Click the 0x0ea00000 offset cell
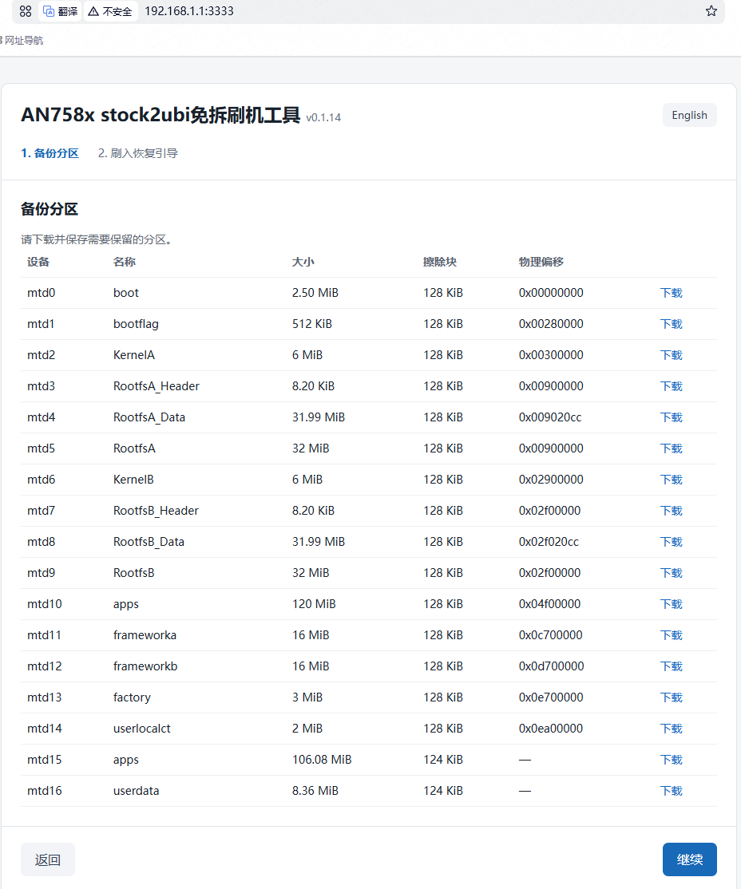Viewport: 741px width, 889px height. point(550,729)
